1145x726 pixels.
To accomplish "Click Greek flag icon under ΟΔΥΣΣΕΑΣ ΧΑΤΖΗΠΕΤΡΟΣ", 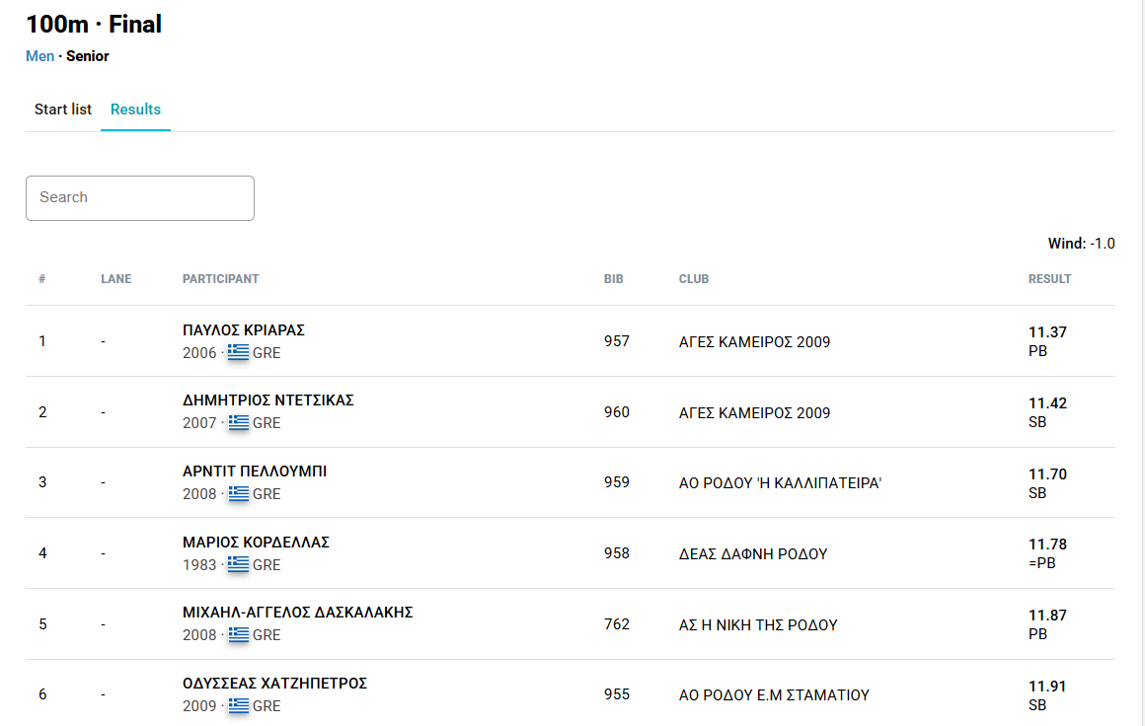I will [x=238, y=706].
